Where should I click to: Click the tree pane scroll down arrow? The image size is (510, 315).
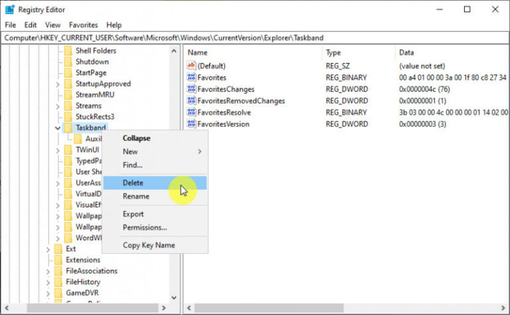[x=174, y=298]
